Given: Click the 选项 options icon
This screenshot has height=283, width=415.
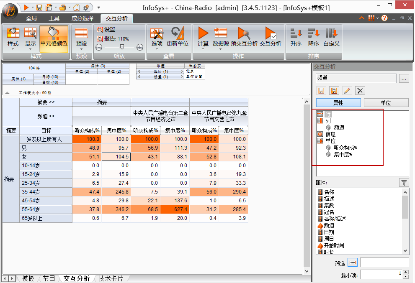Looking at the screenshot, I should [x=157, y=34].
